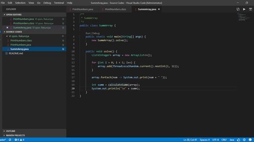Click the array.forEach statement on line 17
Screen dimensions: 254x142
(x=129, y=77)
